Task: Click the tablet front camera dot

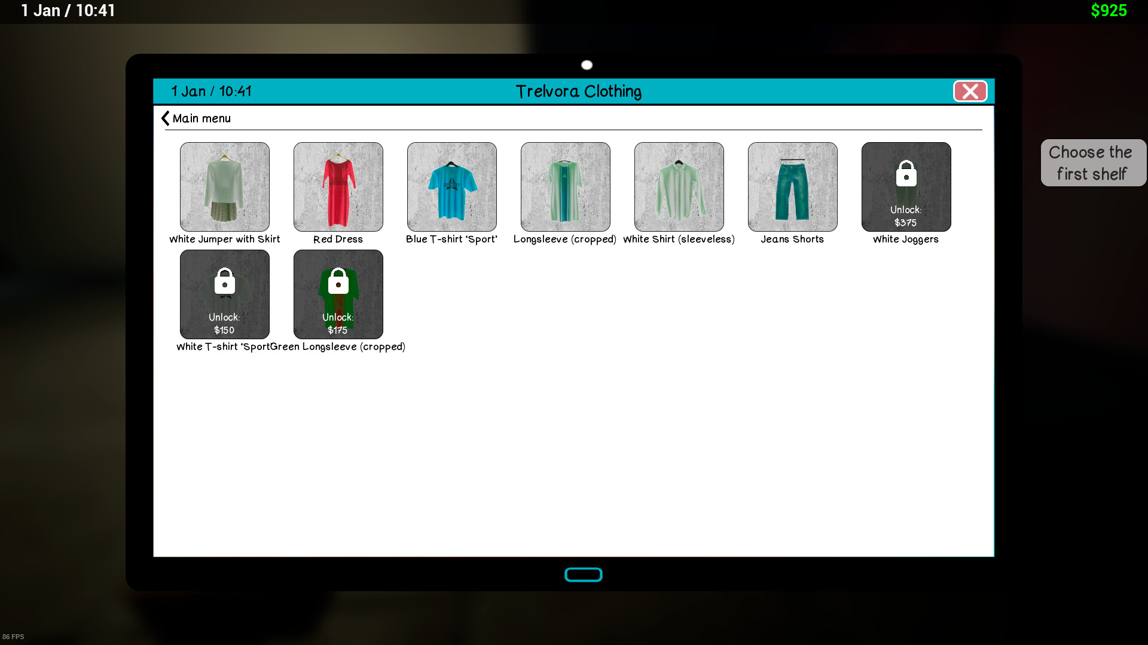Action: click(587, 65)
